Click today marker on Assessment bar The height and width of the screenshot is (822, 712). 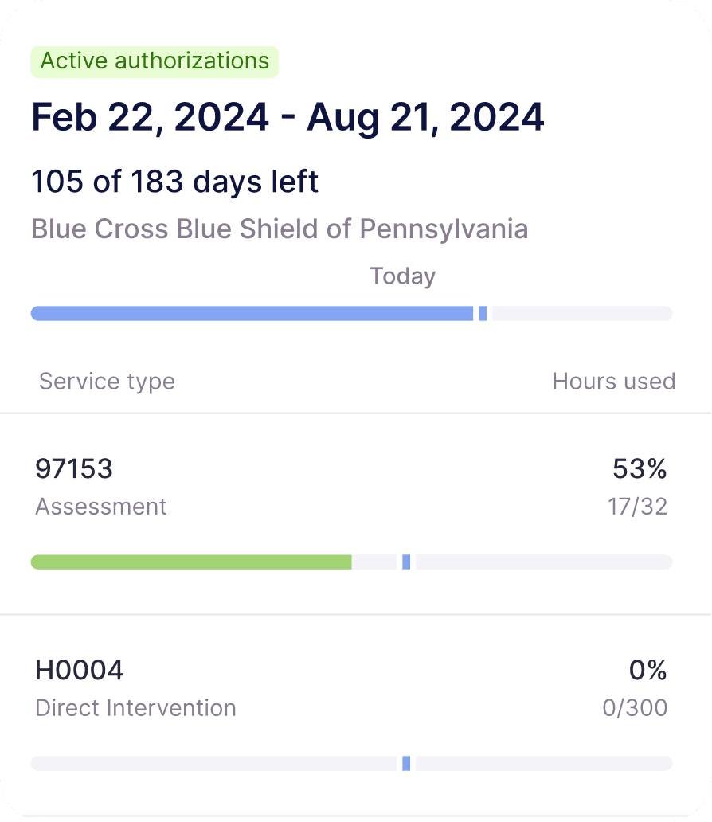tap(406, 562)
